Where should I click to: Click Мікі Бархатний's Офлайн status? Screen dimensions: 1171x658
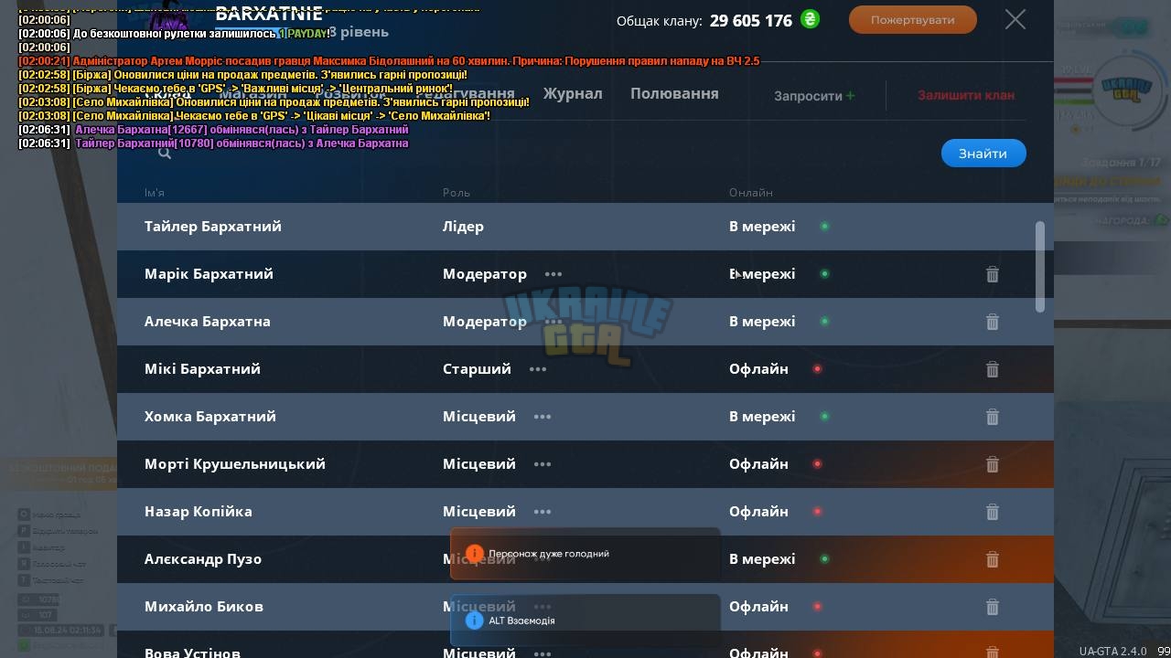(x=758, y=369)
